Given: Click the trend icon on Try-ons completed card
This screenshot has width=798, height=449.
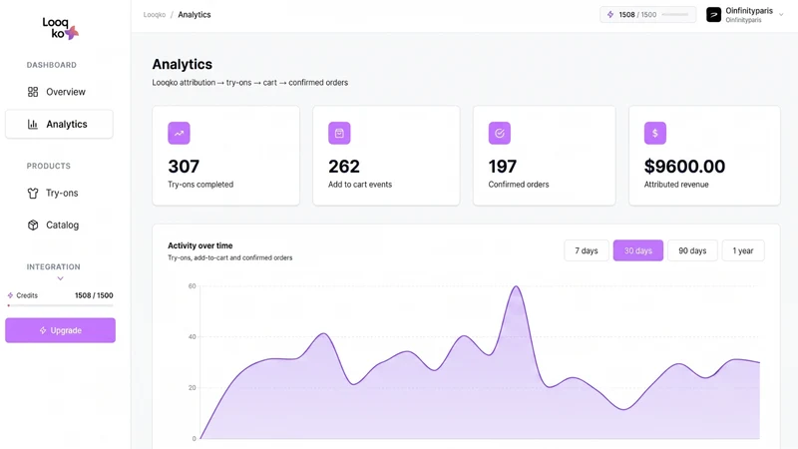Looking at the screenshot, I should click(180, 134).
